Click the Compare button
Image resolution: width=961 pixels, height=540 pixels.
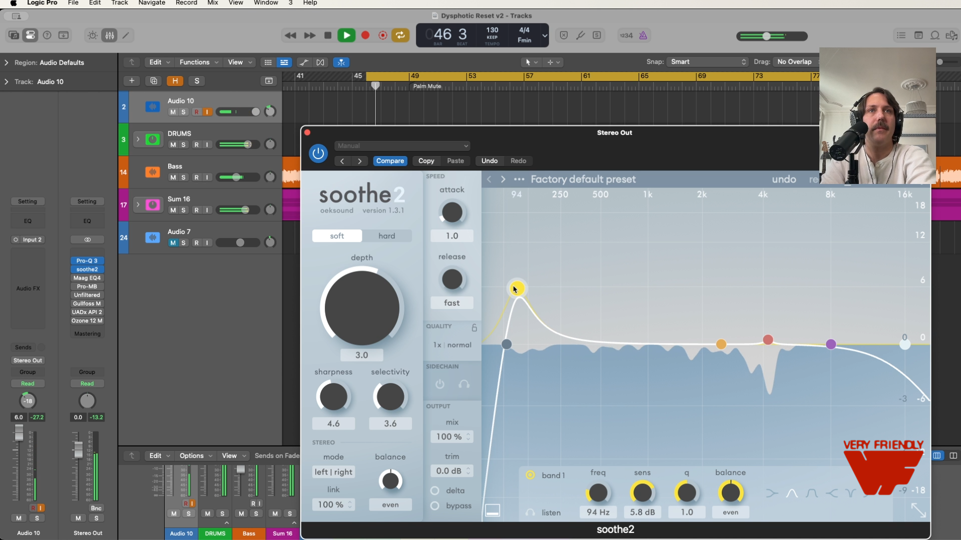[x=390, y=161]
